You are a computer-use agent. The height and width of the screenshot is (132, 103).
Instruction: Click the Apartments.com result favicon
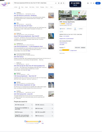tap(15, 45)
